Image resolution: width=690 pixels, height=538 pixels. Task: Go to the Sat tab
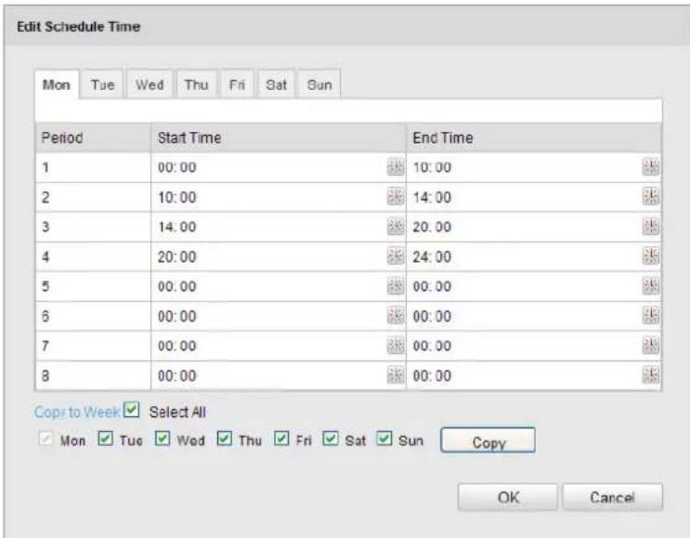[276, 84]
